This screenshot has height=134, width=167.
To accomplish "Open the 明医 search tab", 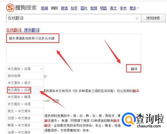I will pyautogui.click(x=104, y=8).
